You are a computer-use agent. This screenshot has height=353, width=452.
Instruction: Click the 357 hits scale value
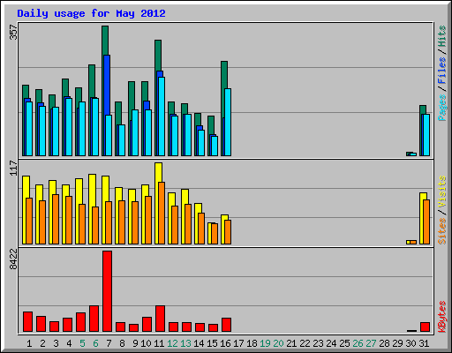[13, 32]
